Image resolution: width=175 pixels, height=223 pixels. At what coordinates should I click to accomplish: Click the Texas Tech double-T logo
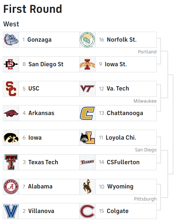tap(11, 162)
